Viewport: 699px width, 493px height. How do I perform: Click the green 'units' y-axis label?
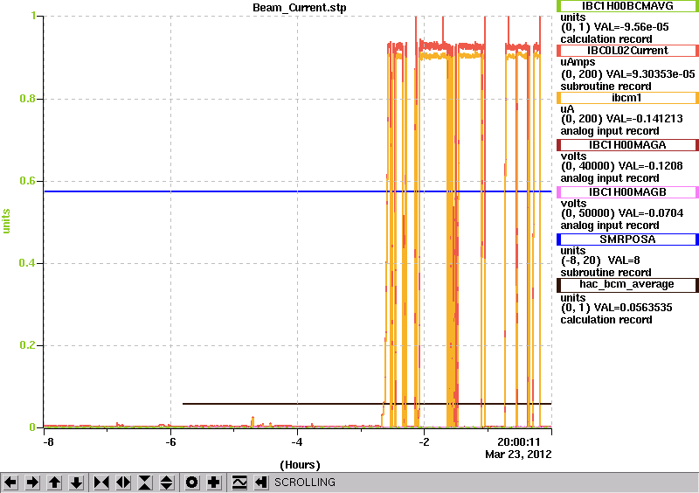(6, 221)
